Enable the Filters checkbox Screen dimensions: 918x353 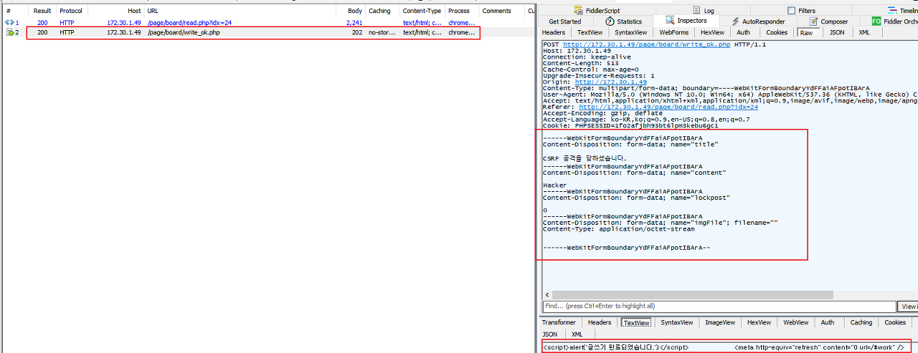(x=791, y=11)
